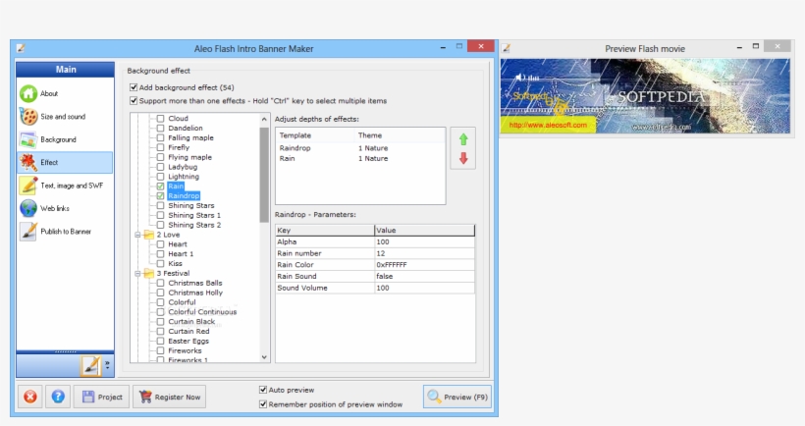Click the small arrow beside the pencil icon

(x=107, y=365)
